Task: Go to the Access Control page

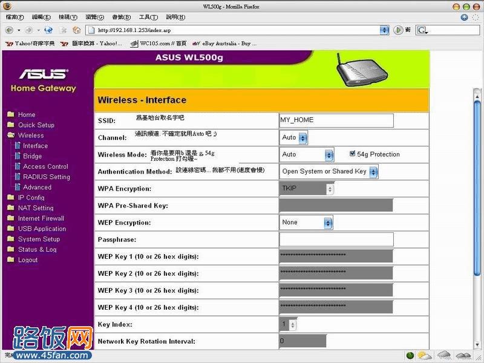Action: [x=45, y=166]
